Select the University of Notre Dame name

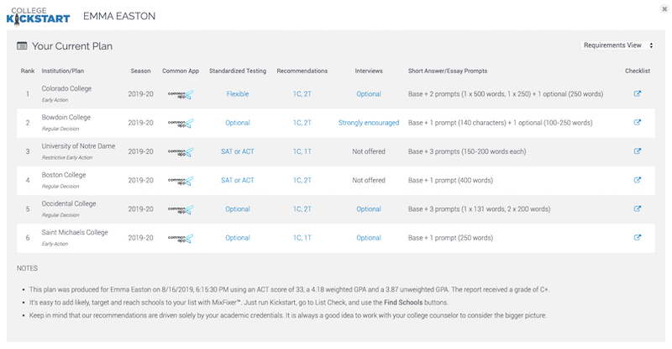click(78, 146)
